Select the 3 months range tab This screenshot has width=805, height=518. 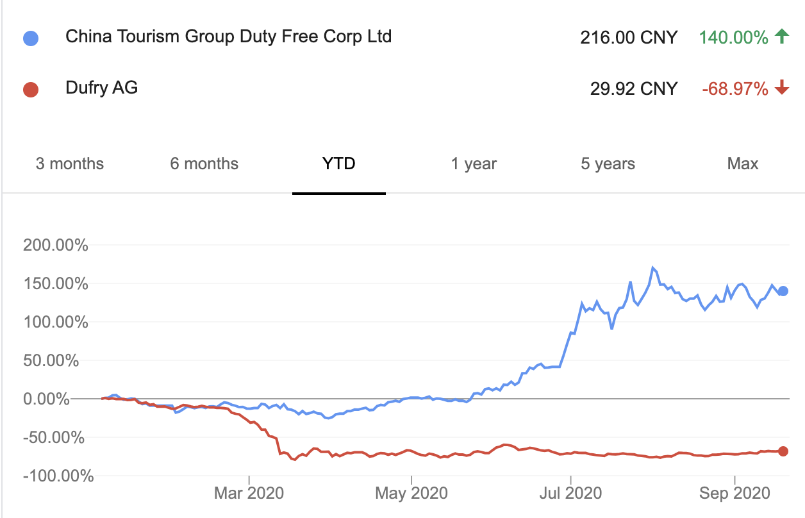[x=69, y=163]
